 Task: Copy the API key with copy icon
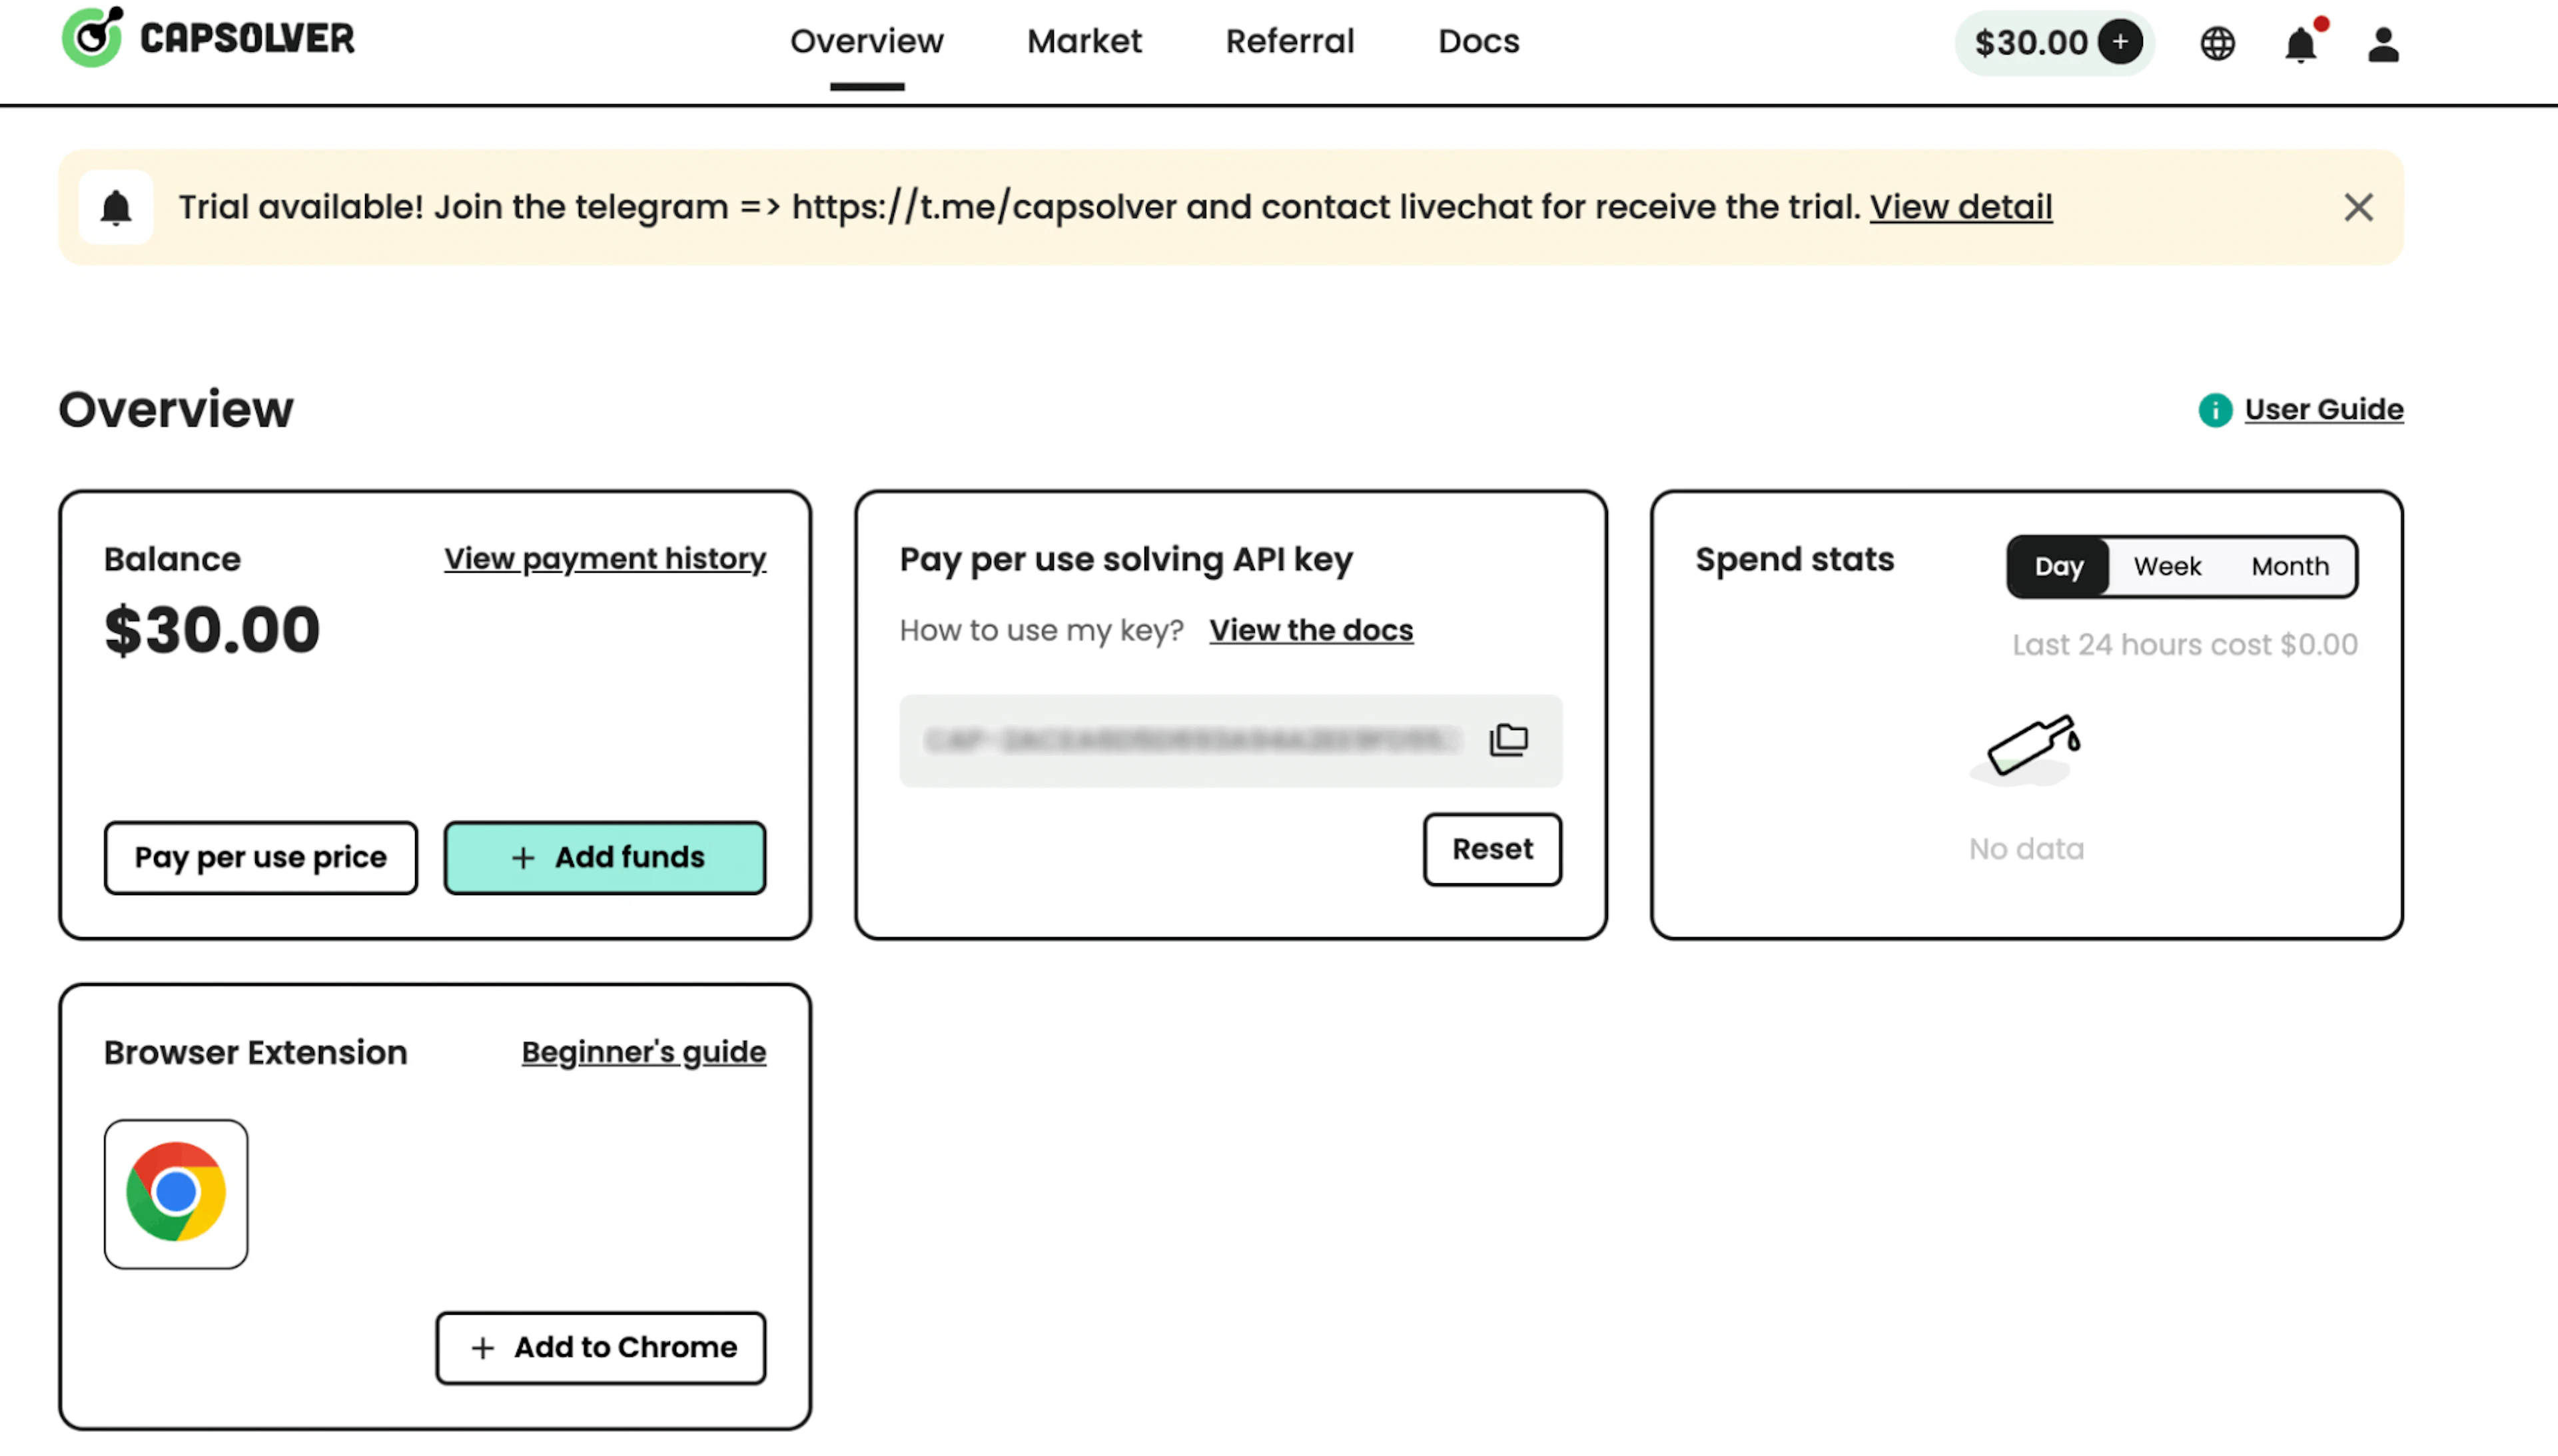point(1508,740)
